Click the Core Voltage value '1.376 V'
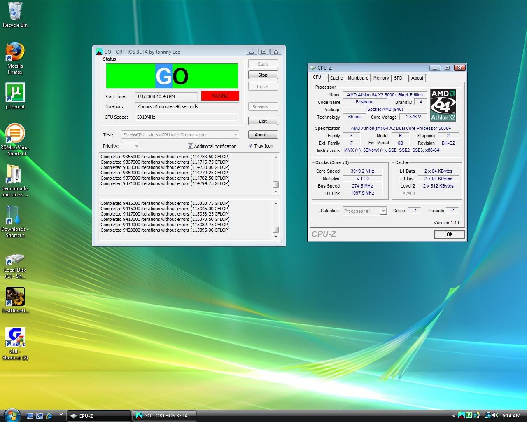527x422 pixels. coord(413,117)
